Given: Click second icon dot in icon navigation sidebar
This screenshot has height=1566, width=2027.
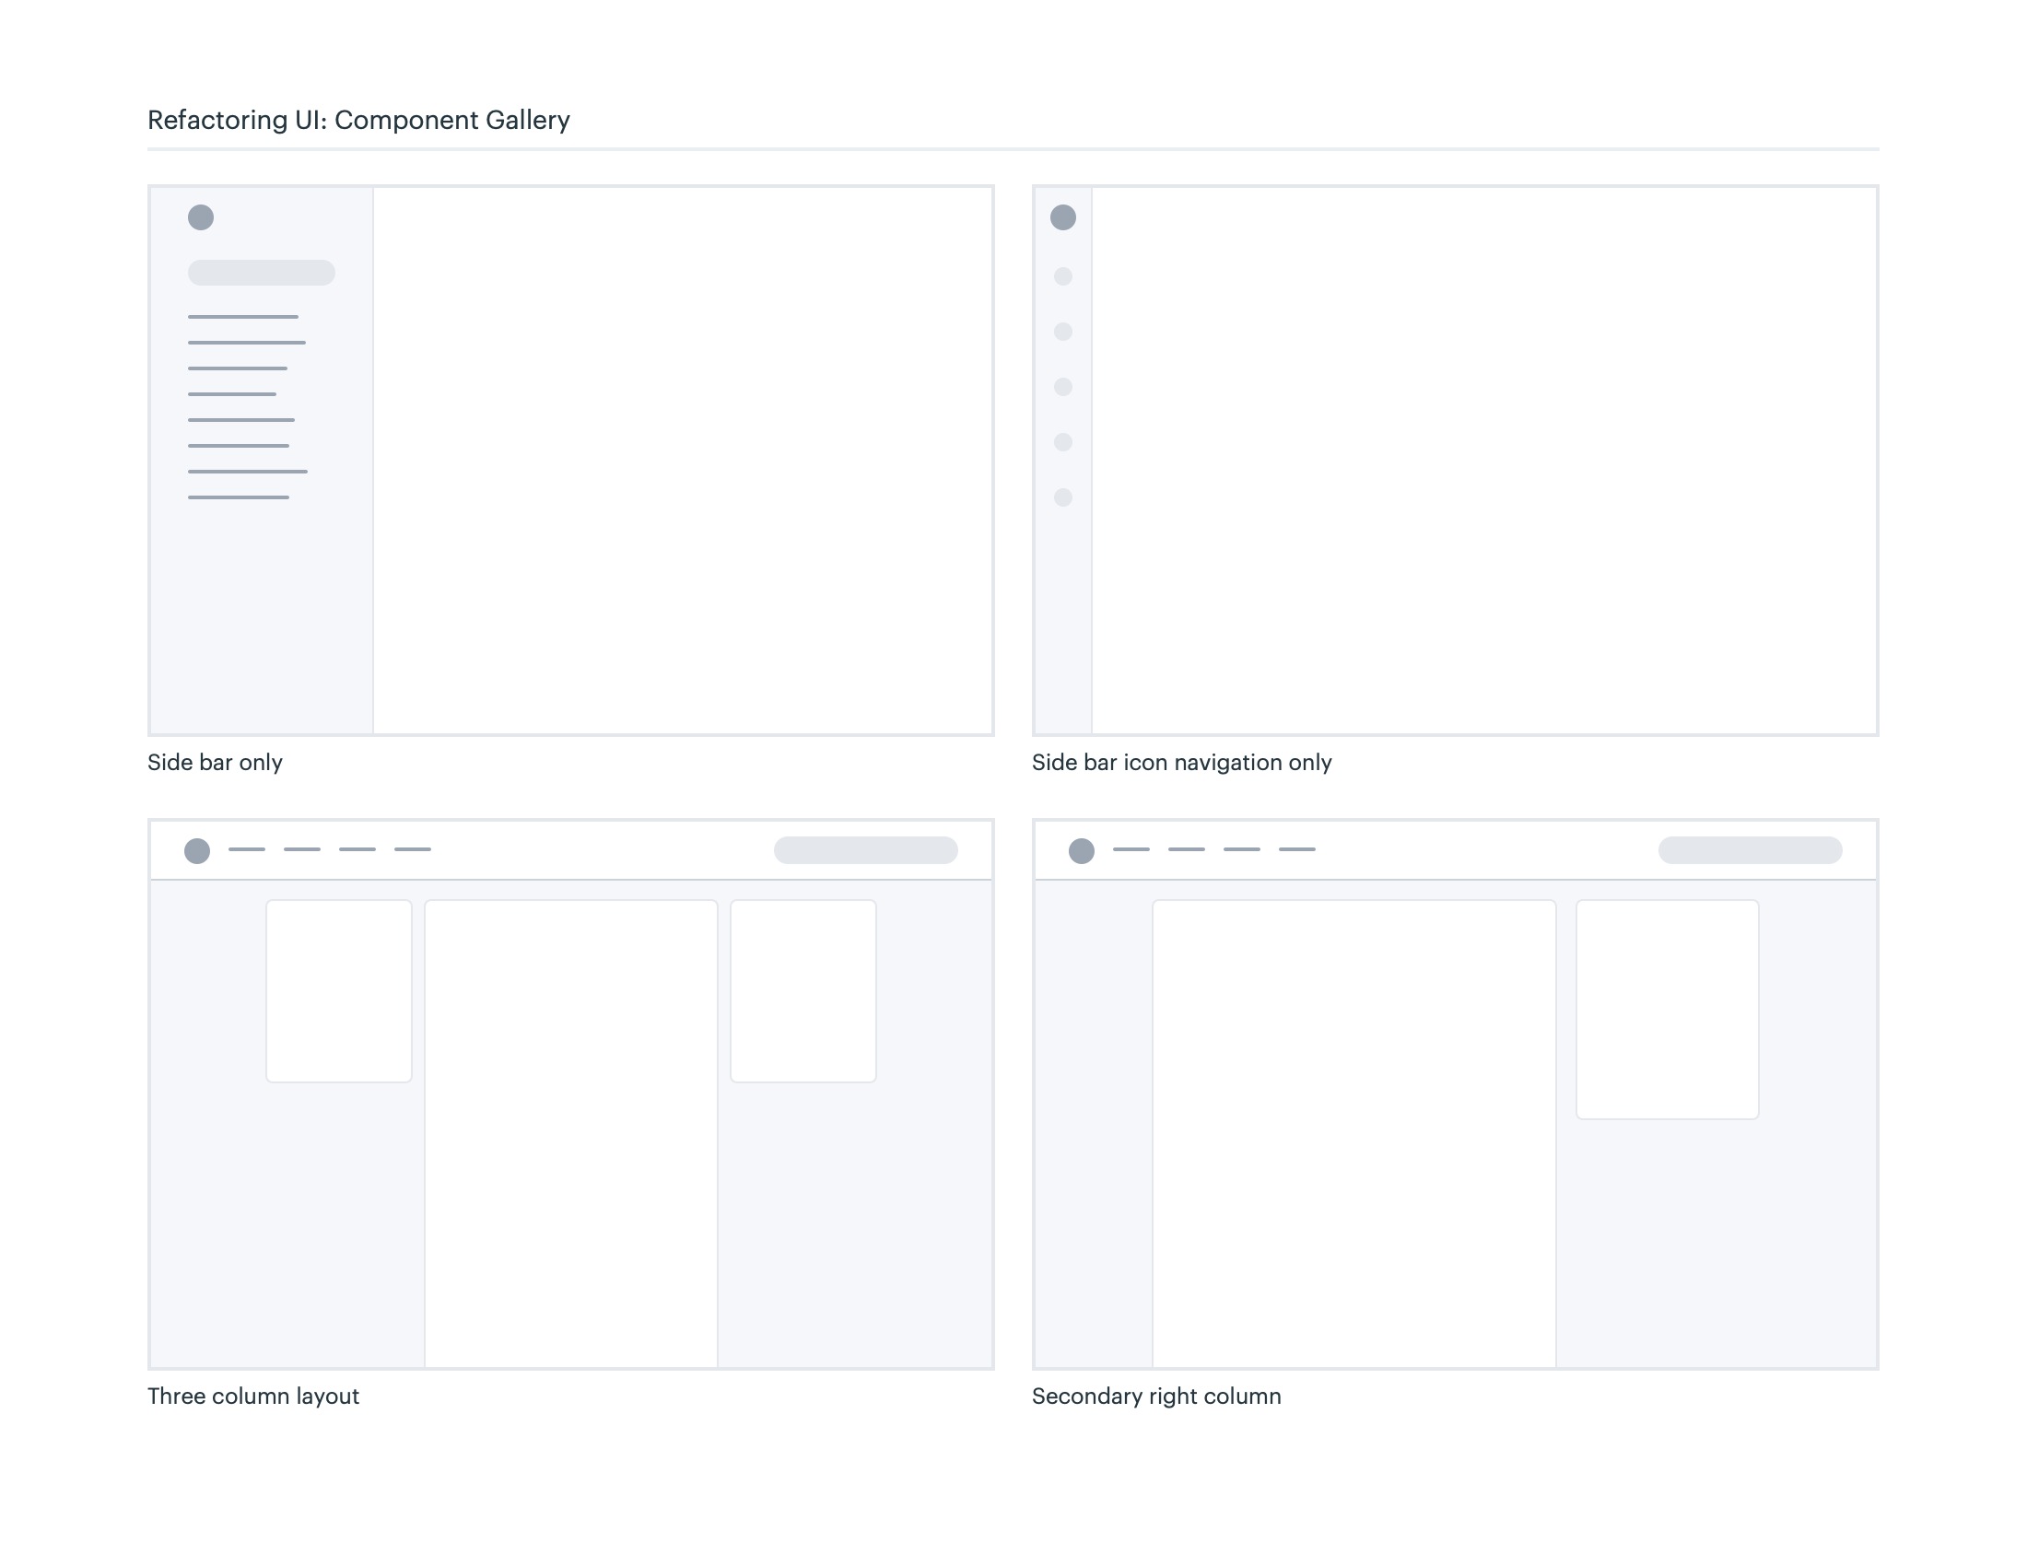Looking at the screenshot, I should (1062, 332).
